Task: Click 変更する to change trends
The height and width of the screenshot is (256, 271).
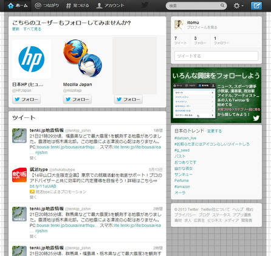Action: point(214,131)
